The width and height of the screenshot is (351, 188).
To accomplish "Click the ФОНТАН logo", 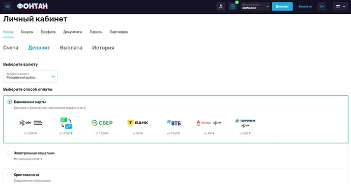I will click(32, 6).
